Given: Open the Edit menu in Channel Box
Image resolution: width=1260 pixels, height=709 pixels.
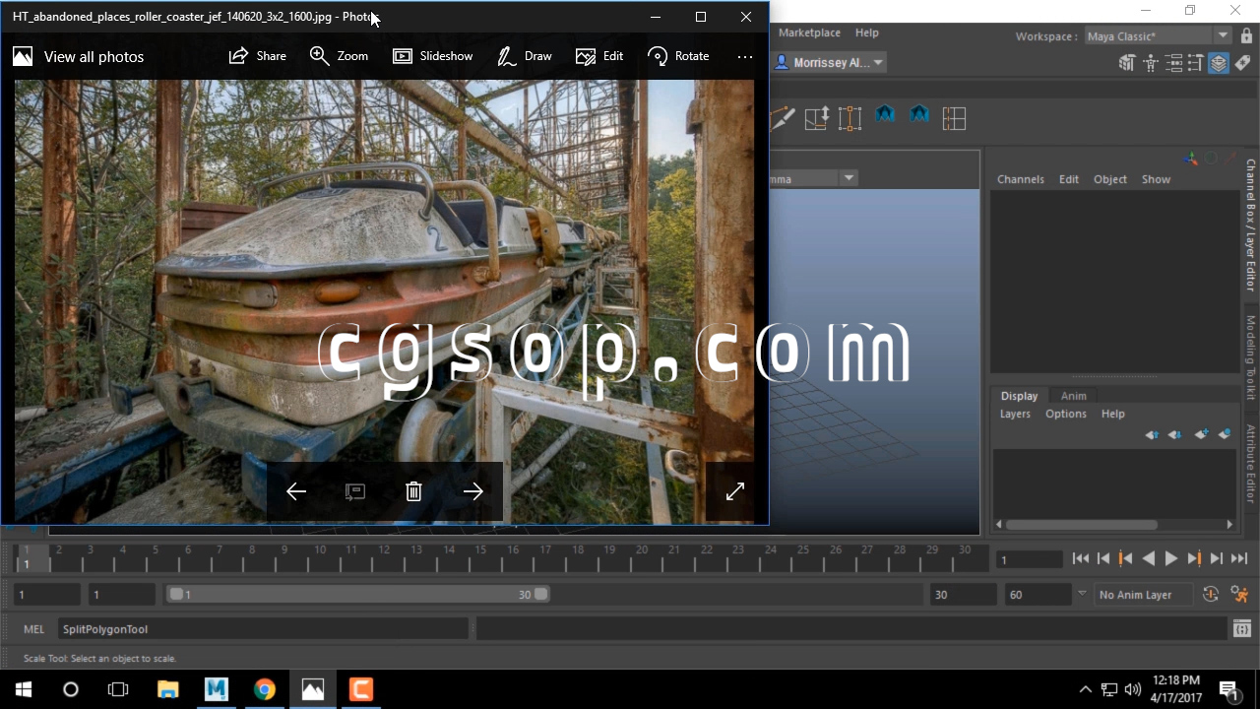Looking at the screenshot, I should [1069, 179].
